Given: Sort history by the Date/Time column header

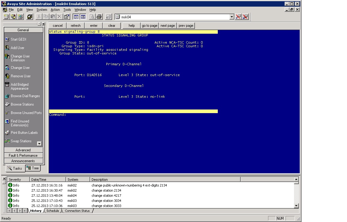Looking at the screenshot, I should click(48, 180).
